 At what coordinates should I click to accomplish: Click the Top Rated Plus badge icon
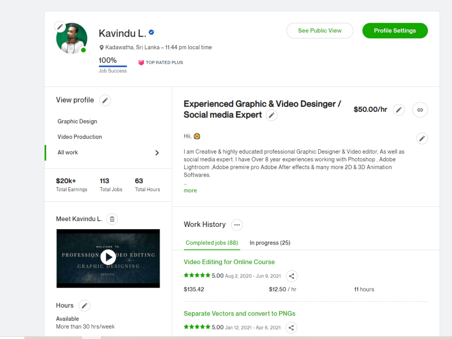tap(141, 62)
